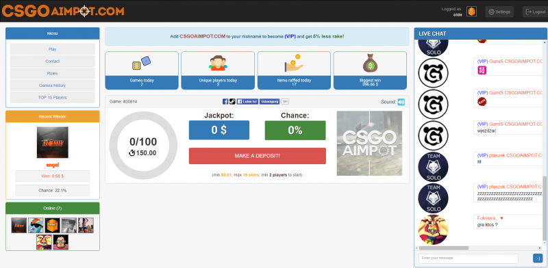Click the Unique players today people icon
This screenshot has width=548, height=268.
[x=218, y=63]
